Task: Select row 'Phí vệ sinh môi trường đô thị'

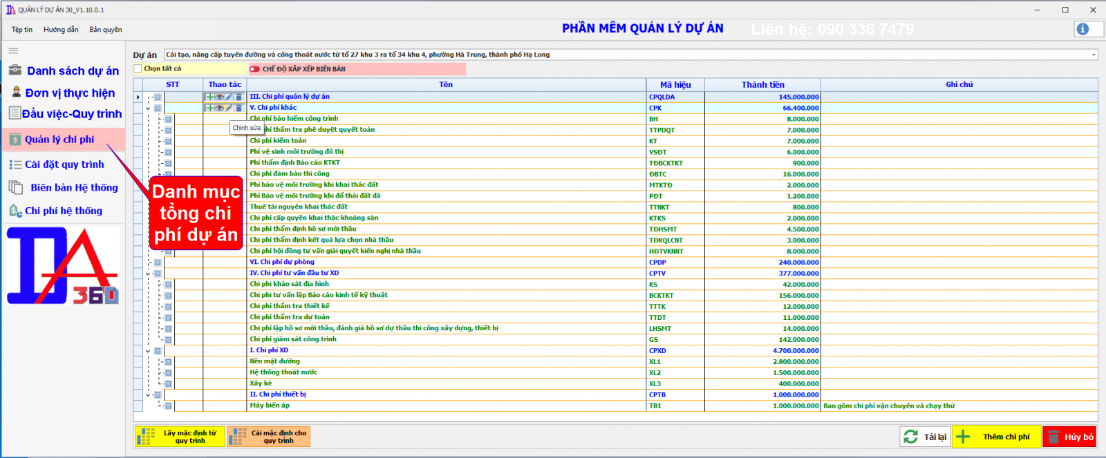Action: pyautogui.click(x=615, y=152)
